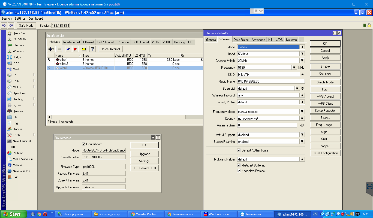Switch to the Nstreme tab
Image resolution: width=373 pixels, height=218 pixels.
point(291,40)
